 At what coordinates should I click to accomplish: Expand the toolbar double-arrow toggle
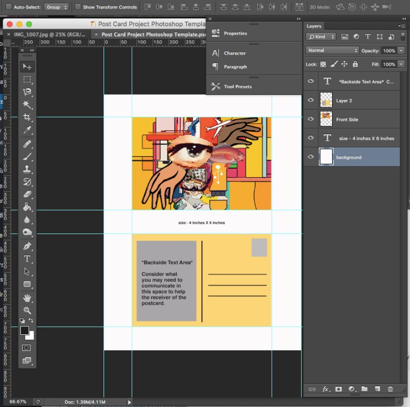click(x=32, y=50)
